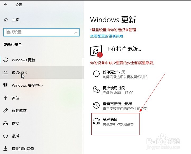Select Windows 安全中心 menu item
This screenshot has width=191, height=154.
[41, 85]
